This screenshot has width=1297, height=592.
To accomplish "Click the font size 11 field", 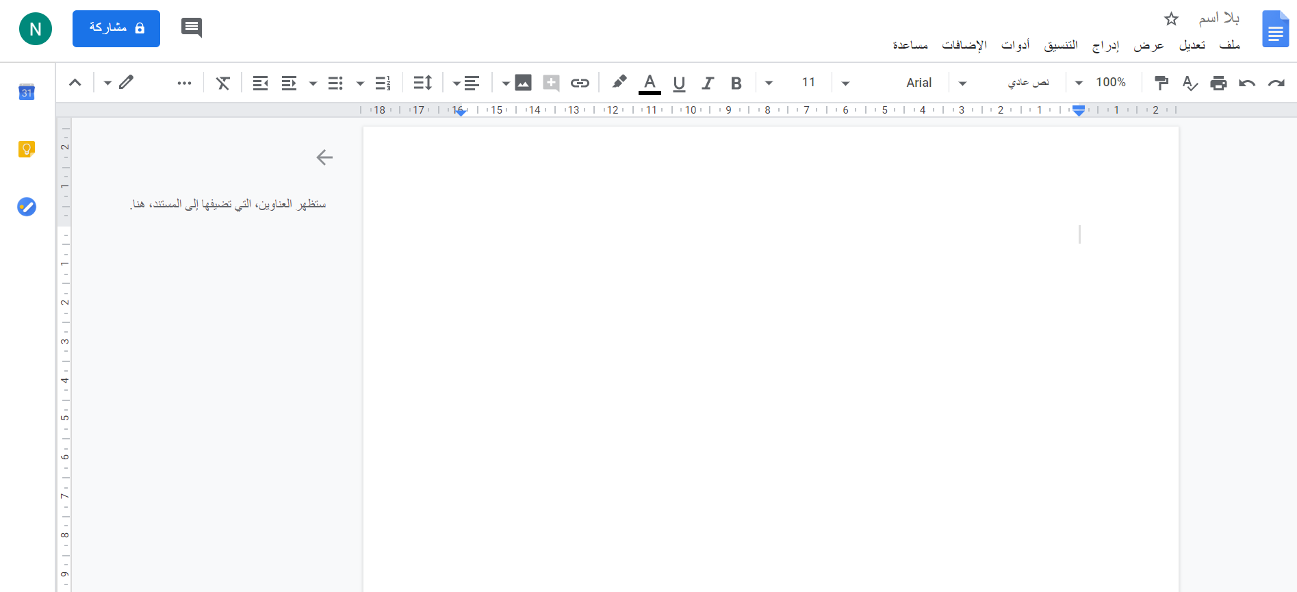I will pyautogui.click(x=808, y=82).
